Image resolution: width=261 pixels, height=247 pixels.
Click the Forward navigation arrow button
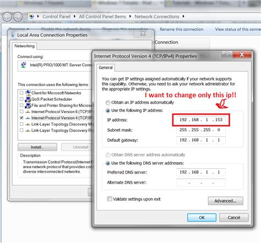click(x=18, y=17)
